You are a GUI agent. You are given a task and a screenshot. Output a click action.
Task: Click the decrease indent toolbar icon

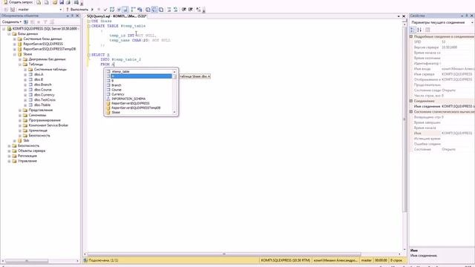tap(184, 10)
